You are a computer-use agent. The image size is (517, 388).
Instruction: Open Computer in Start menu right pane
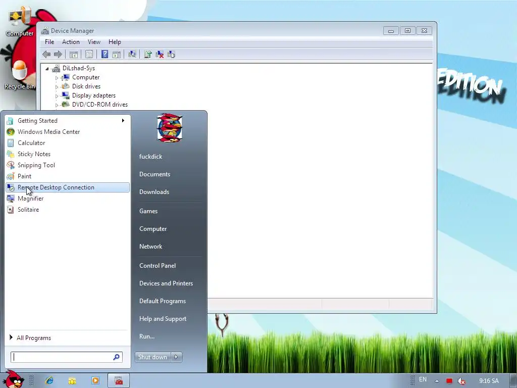[x=153, y=229]
